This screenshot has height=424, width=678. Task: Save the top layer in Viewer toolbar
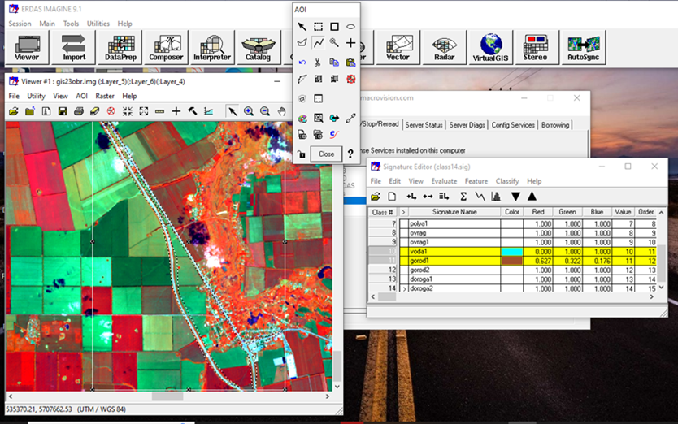[x=63, y=111]
